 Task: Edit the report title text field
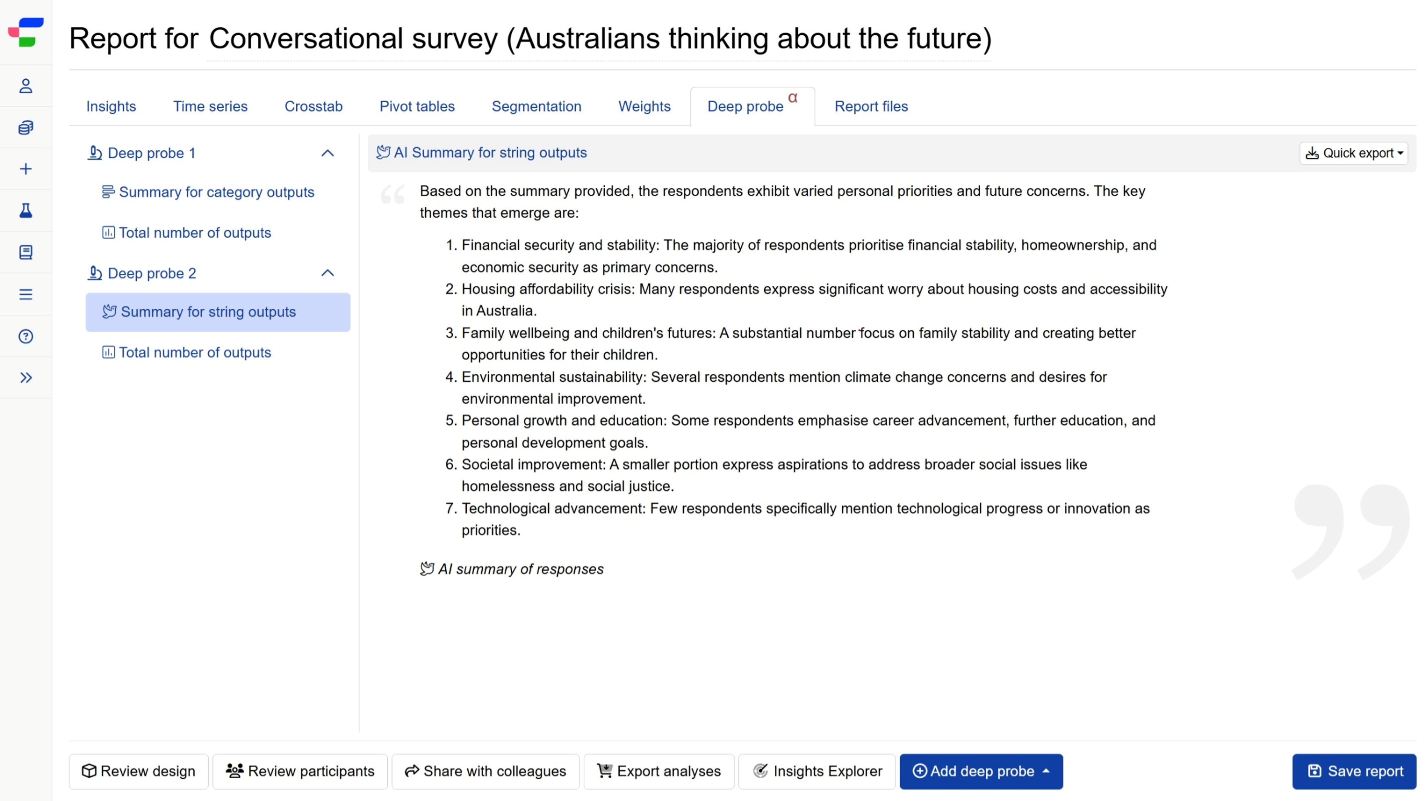click(600, 39)
